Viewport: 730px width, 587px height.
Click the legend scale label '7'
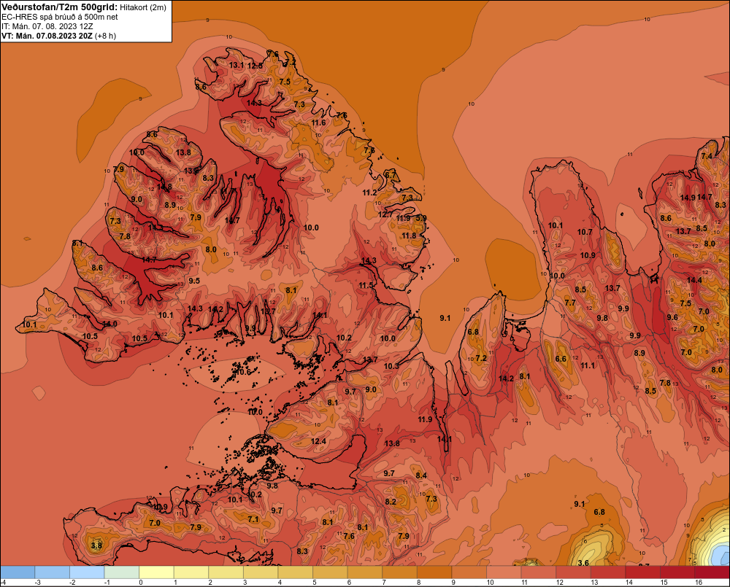[384, 583]
